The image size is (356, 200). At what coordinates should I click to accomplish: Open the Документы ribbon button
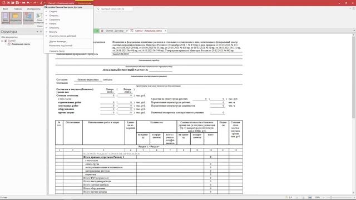[x=16, y=18]
